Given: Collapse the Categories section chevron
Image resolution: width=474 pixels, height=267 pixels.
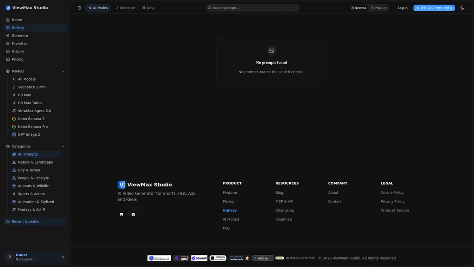Looking at the screenshot, I should coord(63,146).
